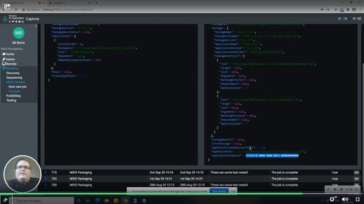Viewport: 364px width, 204px height.
Task: Select Start new job
Action: [x=17, y=87]
